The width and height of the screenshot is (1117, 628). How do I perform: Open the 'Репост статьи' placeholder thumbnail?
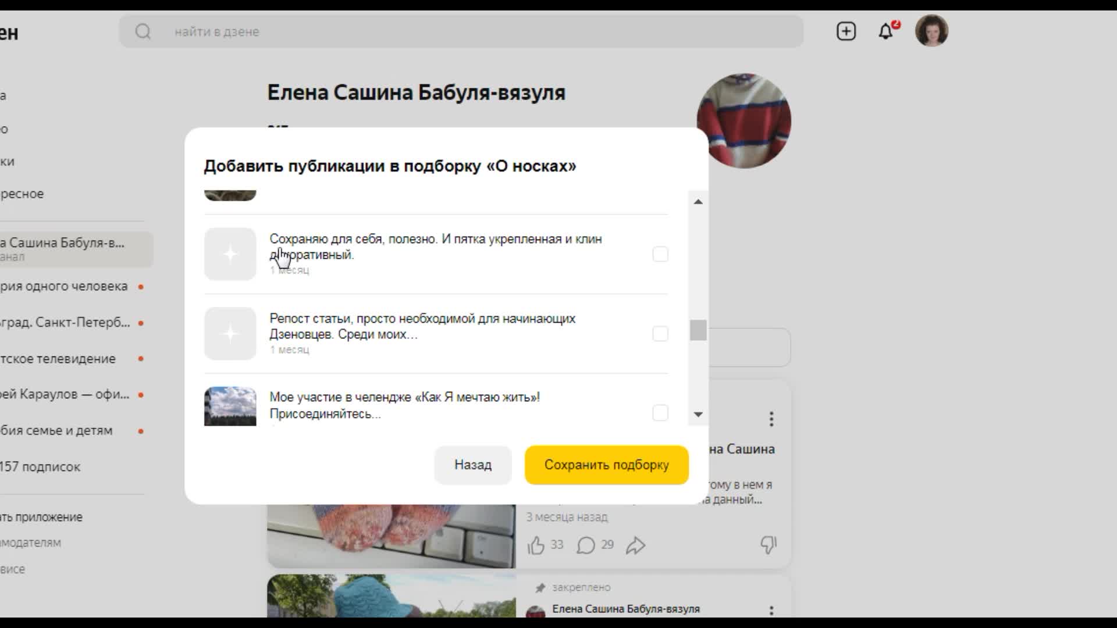pos(230,334)
